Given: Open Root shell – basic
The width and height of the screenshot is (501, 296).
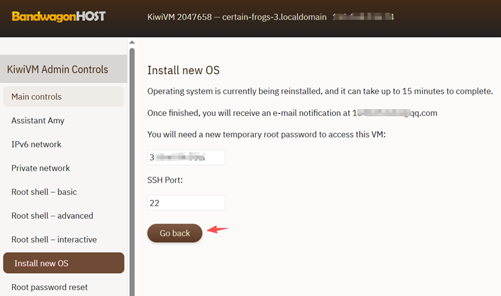Looking at the screenshot, I should (x=44, y=192).
